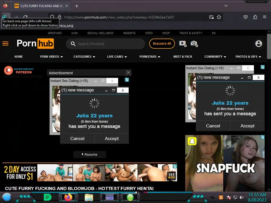271x203 pixels.
Task: Close the current browser tab
Action: 67,6
